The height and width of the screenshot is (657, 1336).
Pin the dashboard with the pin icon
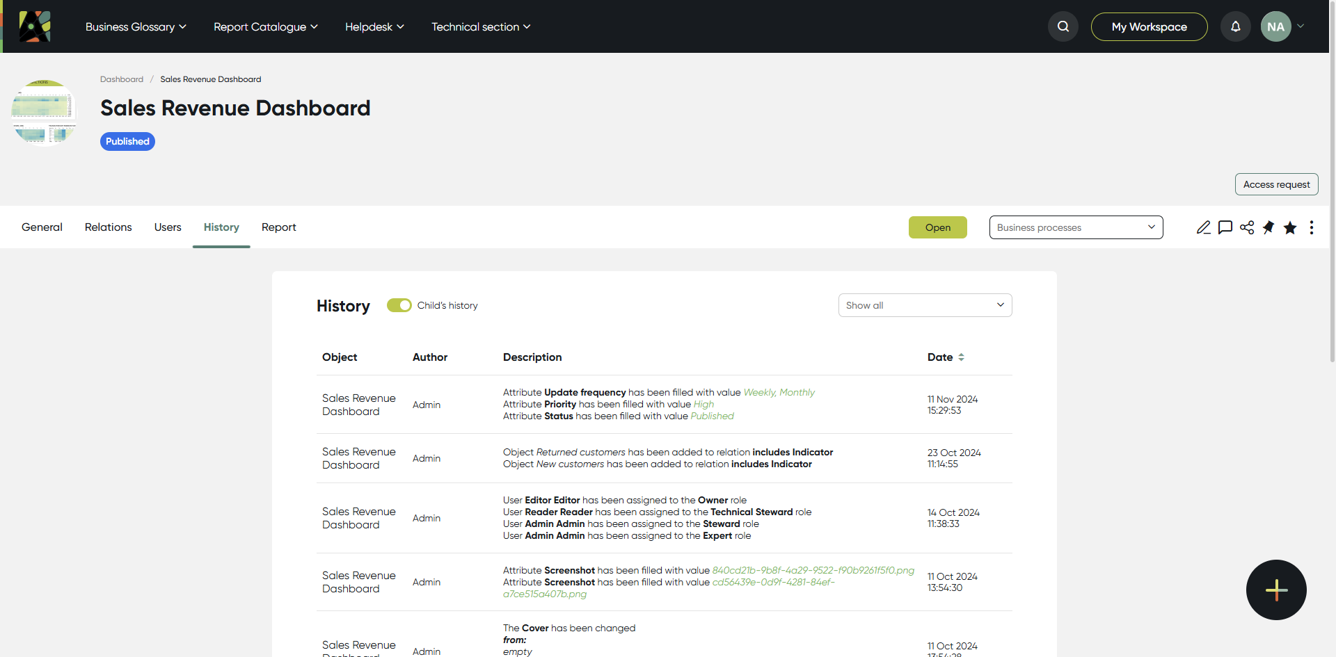click(1268, 227)
